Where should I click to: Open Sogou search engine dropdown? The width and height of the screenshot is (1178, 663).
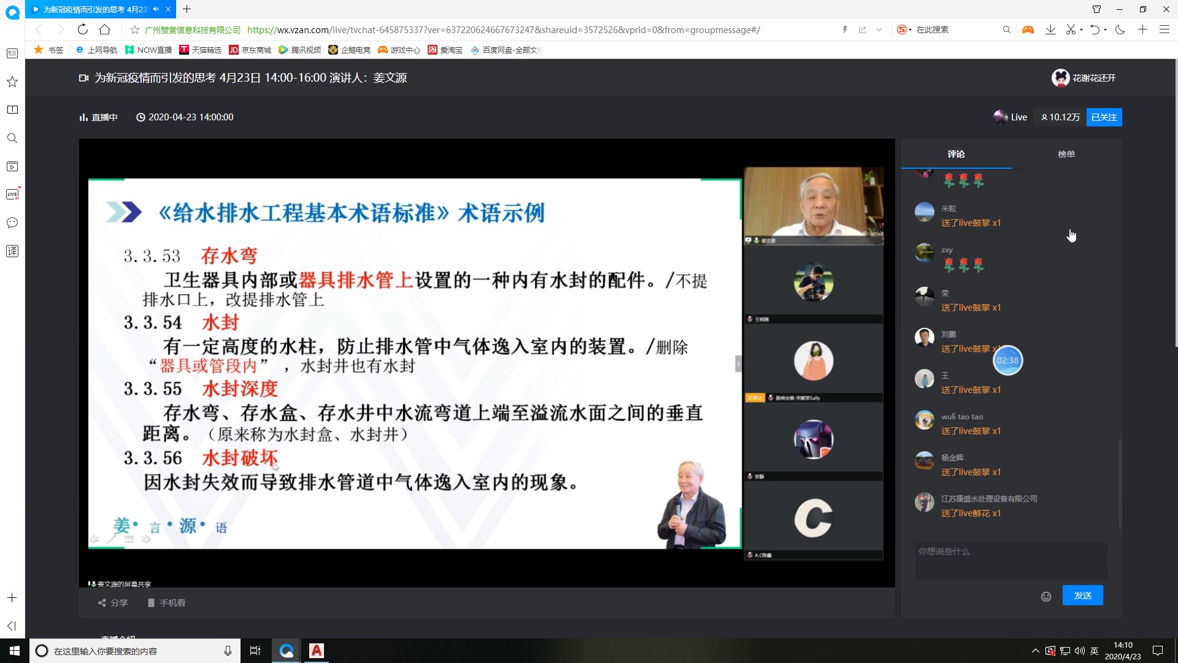coord(904,29)
